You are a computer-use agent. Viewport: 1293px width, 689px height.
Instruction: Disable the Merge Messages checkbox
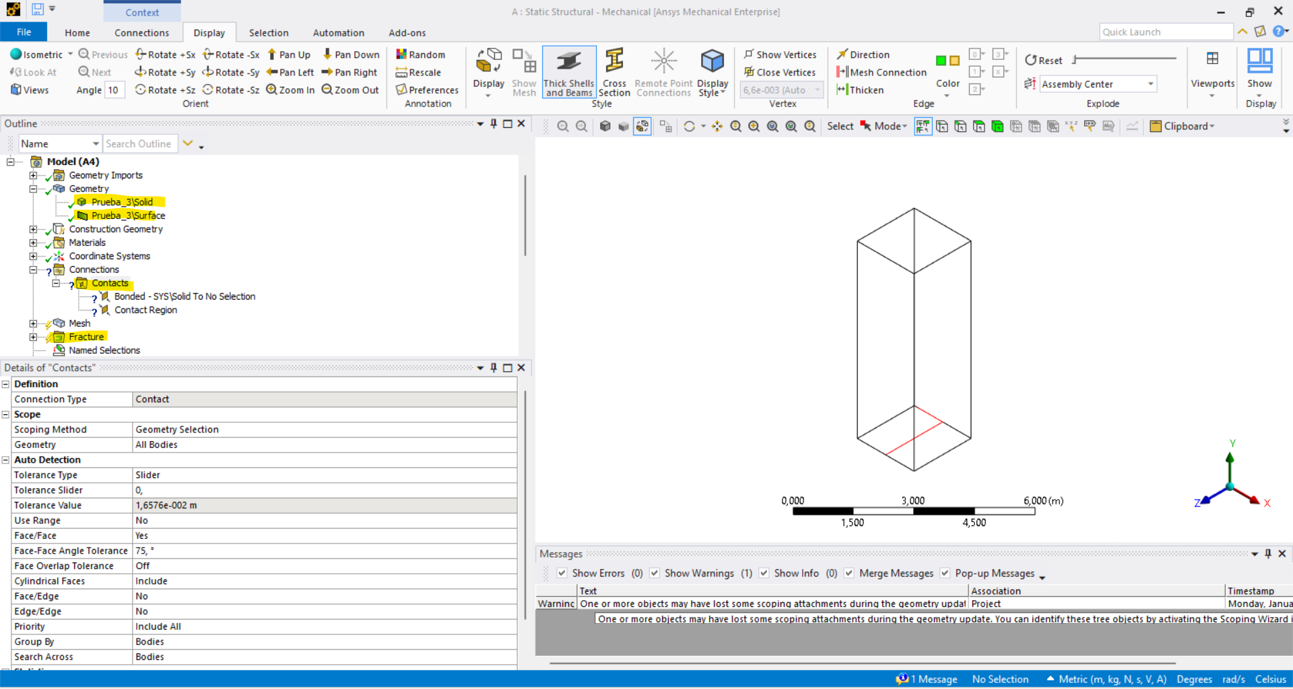(x=849, y=573)
